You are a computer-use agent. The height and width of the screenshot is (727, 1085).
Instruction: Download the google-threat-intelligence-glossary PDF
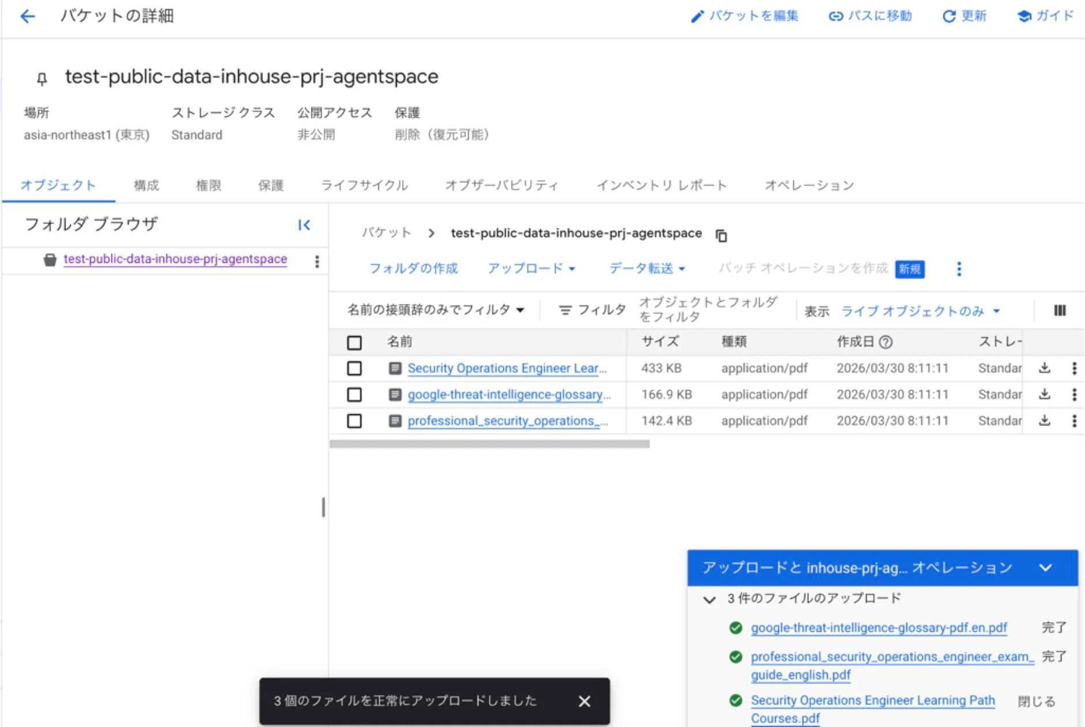click(x=1044, y=395)
